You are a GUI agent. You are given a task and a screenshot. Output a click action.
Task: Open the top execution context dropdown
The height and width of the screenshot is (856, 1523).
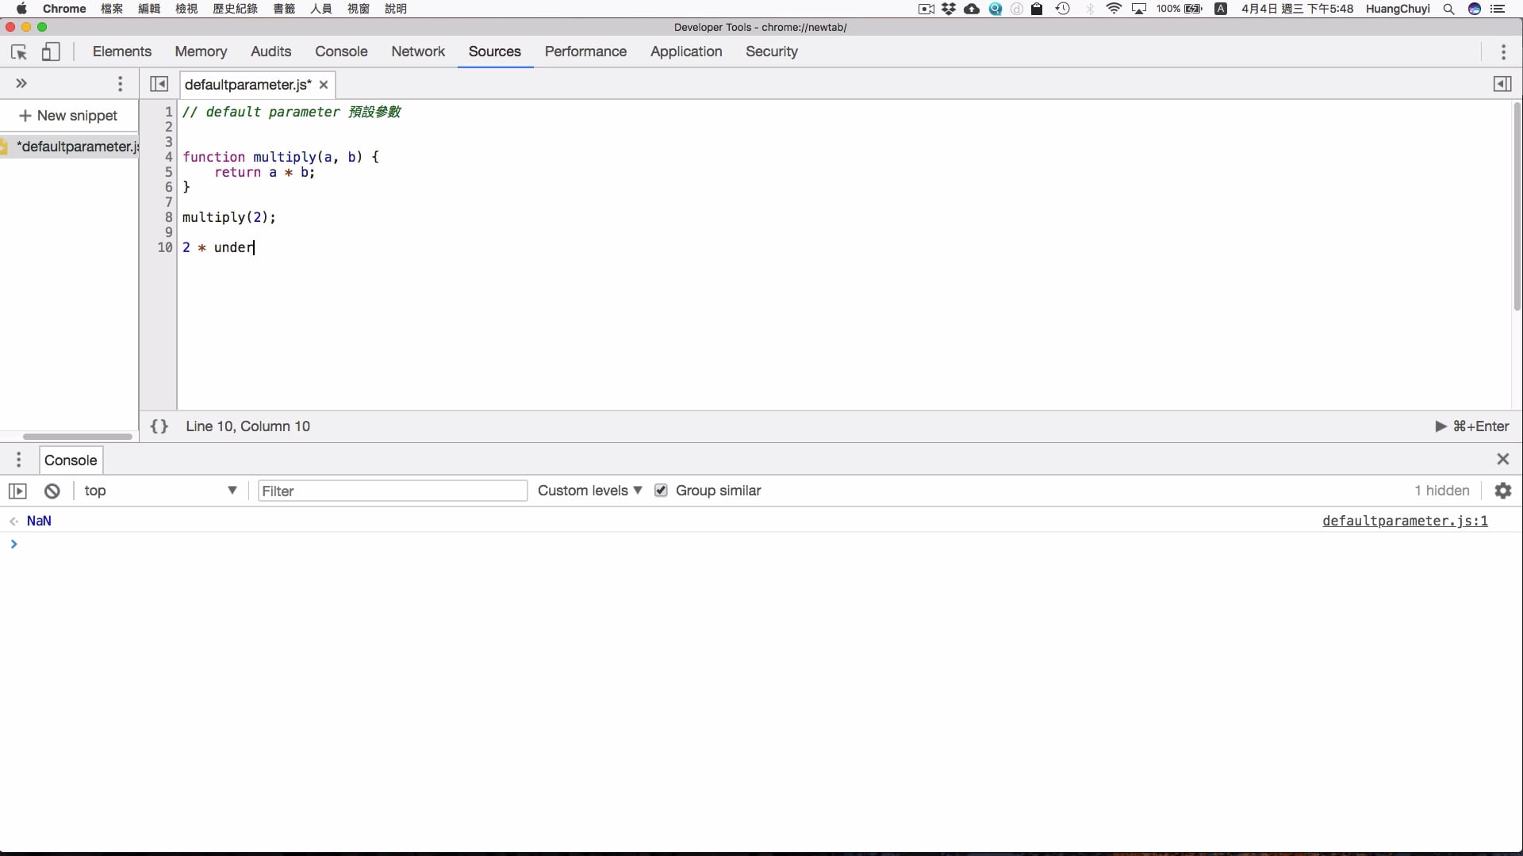click(x=159, y=491)
